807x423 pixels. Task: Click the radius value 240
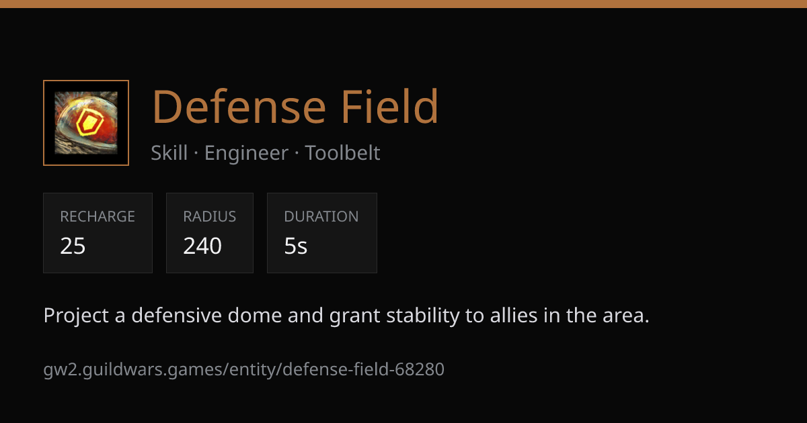click(202, 246)
